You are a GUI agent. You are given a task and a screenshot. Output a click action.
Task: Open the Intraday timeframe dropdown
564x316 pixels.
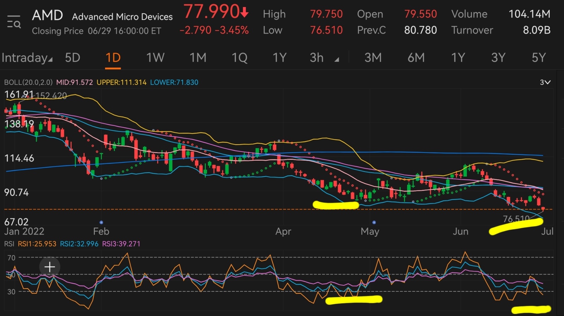tap(27, 57)
